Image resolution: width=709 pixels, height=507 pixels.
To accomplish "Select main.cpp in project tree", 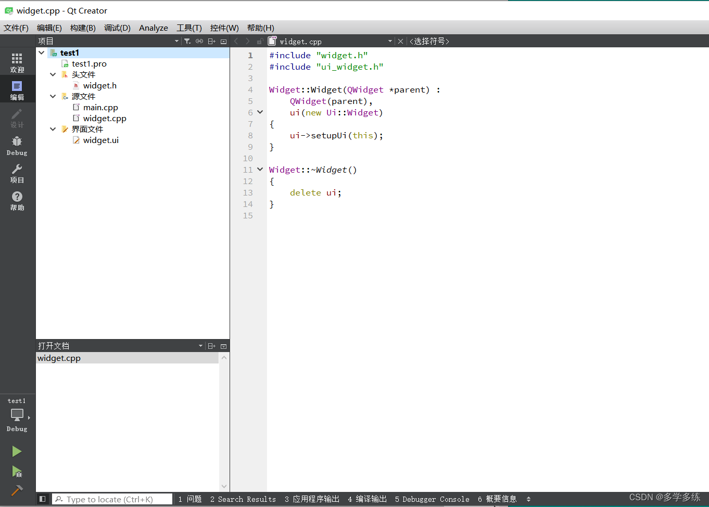I will click(100, 107).
